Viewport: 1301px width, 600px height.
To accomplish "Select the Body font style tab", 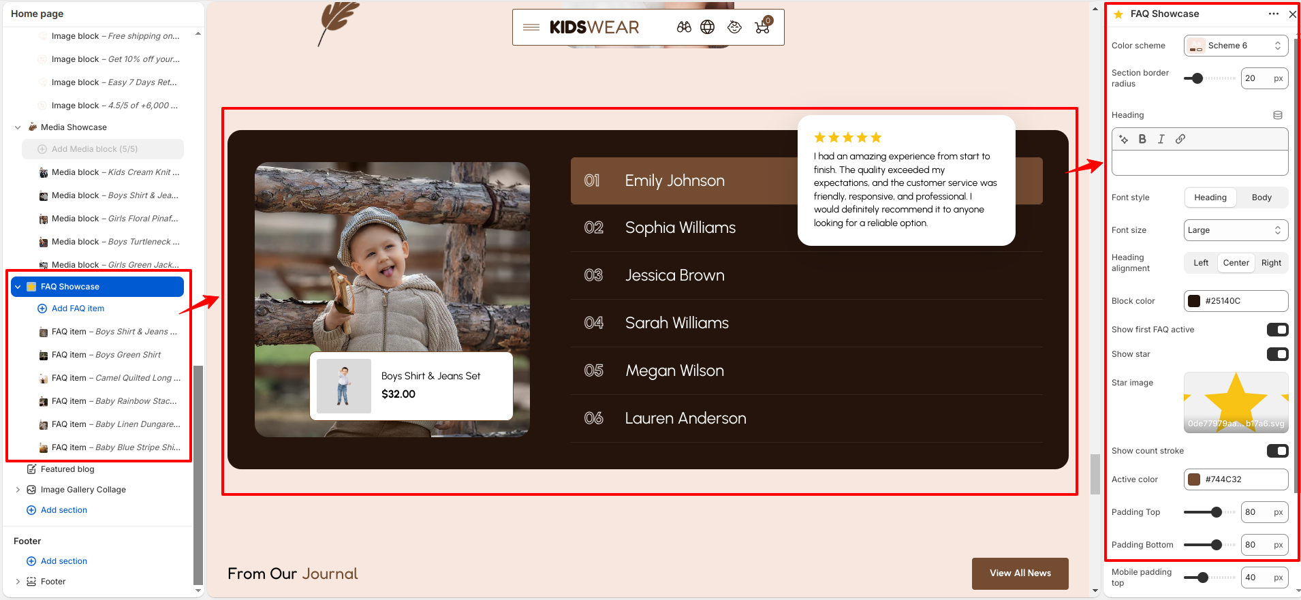I will click(1261, 198).
